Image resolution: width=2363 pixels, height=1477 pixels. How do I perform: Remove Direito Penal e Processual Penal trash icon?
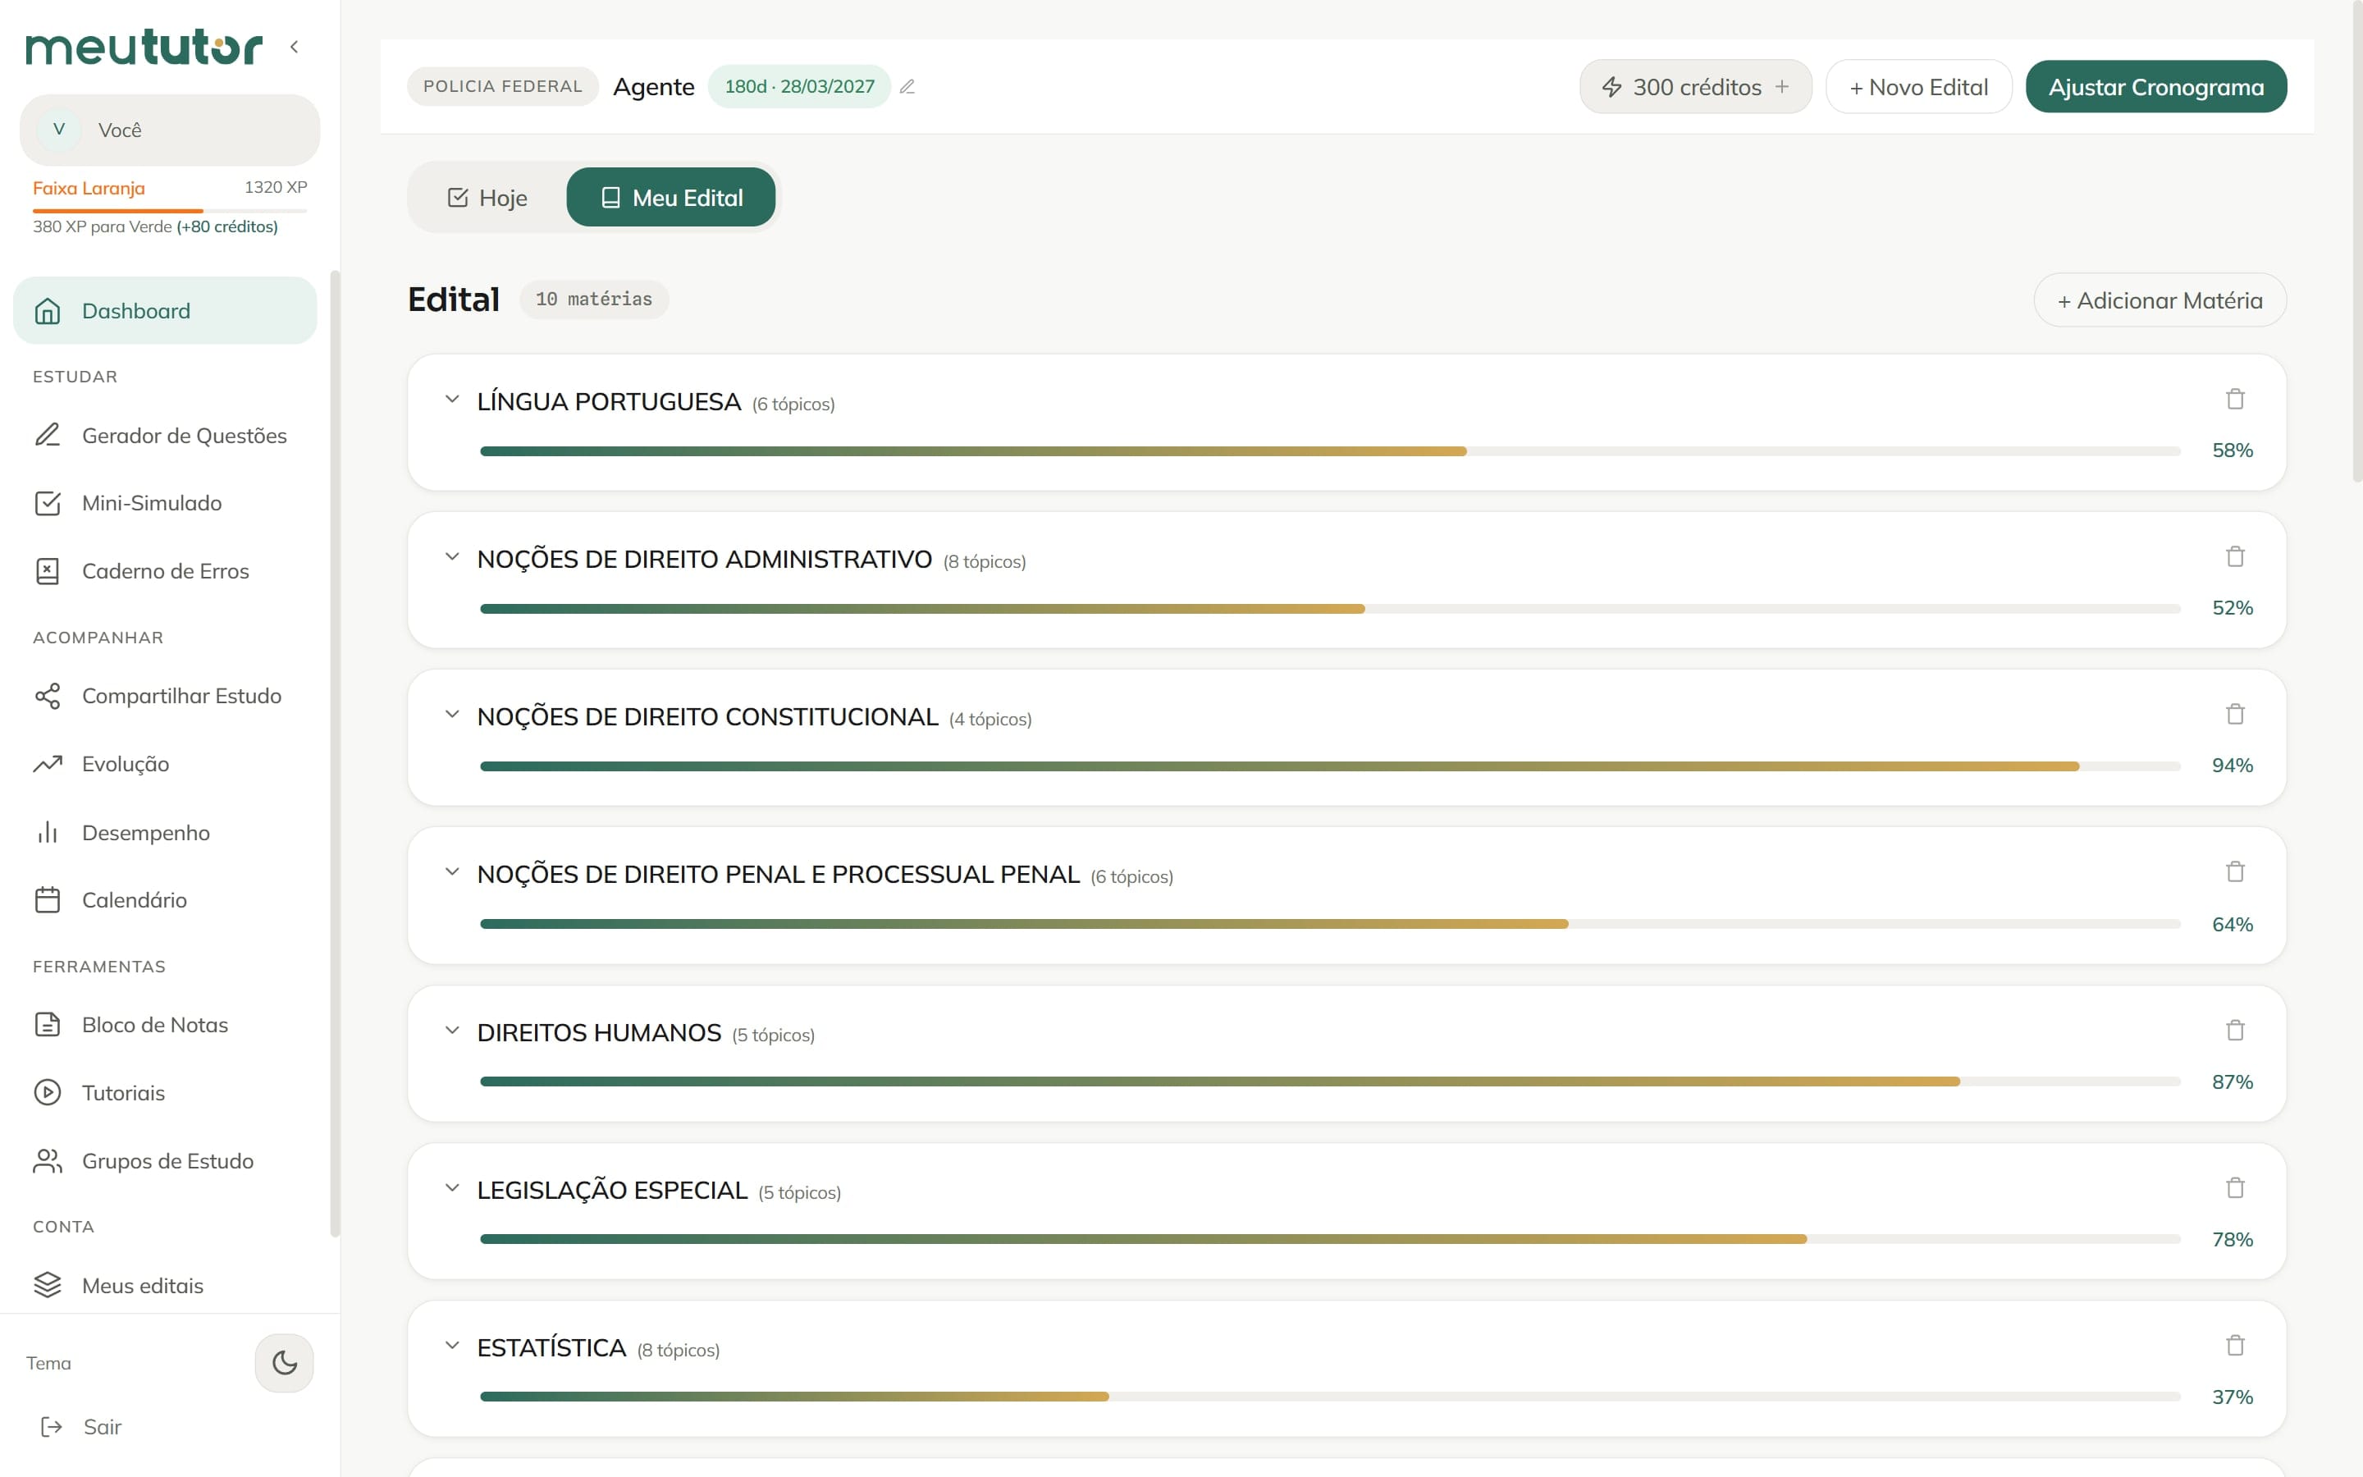[2234, 871]
